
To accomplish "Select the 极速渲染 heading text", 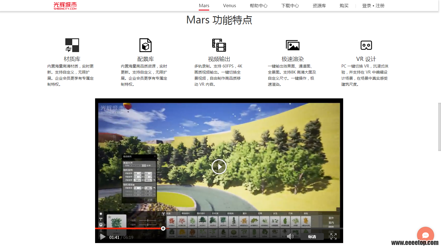I will 293,59.
